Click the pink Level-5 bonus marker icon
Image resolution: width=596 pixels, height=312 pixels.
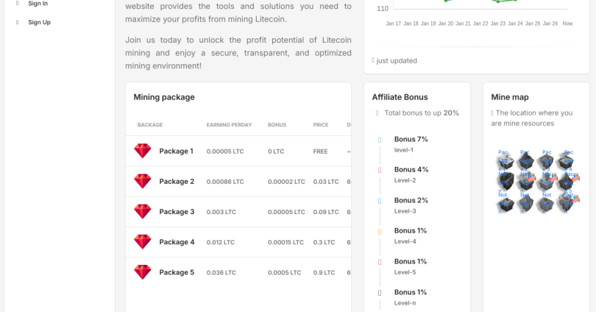point(380,262)
